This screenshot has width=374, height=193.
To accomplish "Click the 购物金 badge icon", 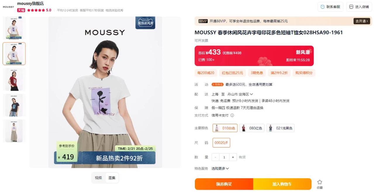I will (x=218, y=85).
